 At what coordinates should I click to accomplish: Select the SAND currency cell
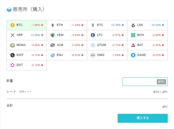point(148,55)
